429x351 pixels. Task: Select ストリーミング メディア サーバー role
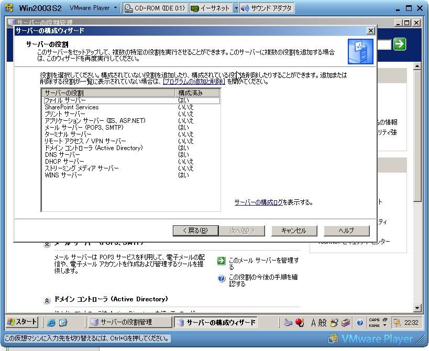point(131,168)
